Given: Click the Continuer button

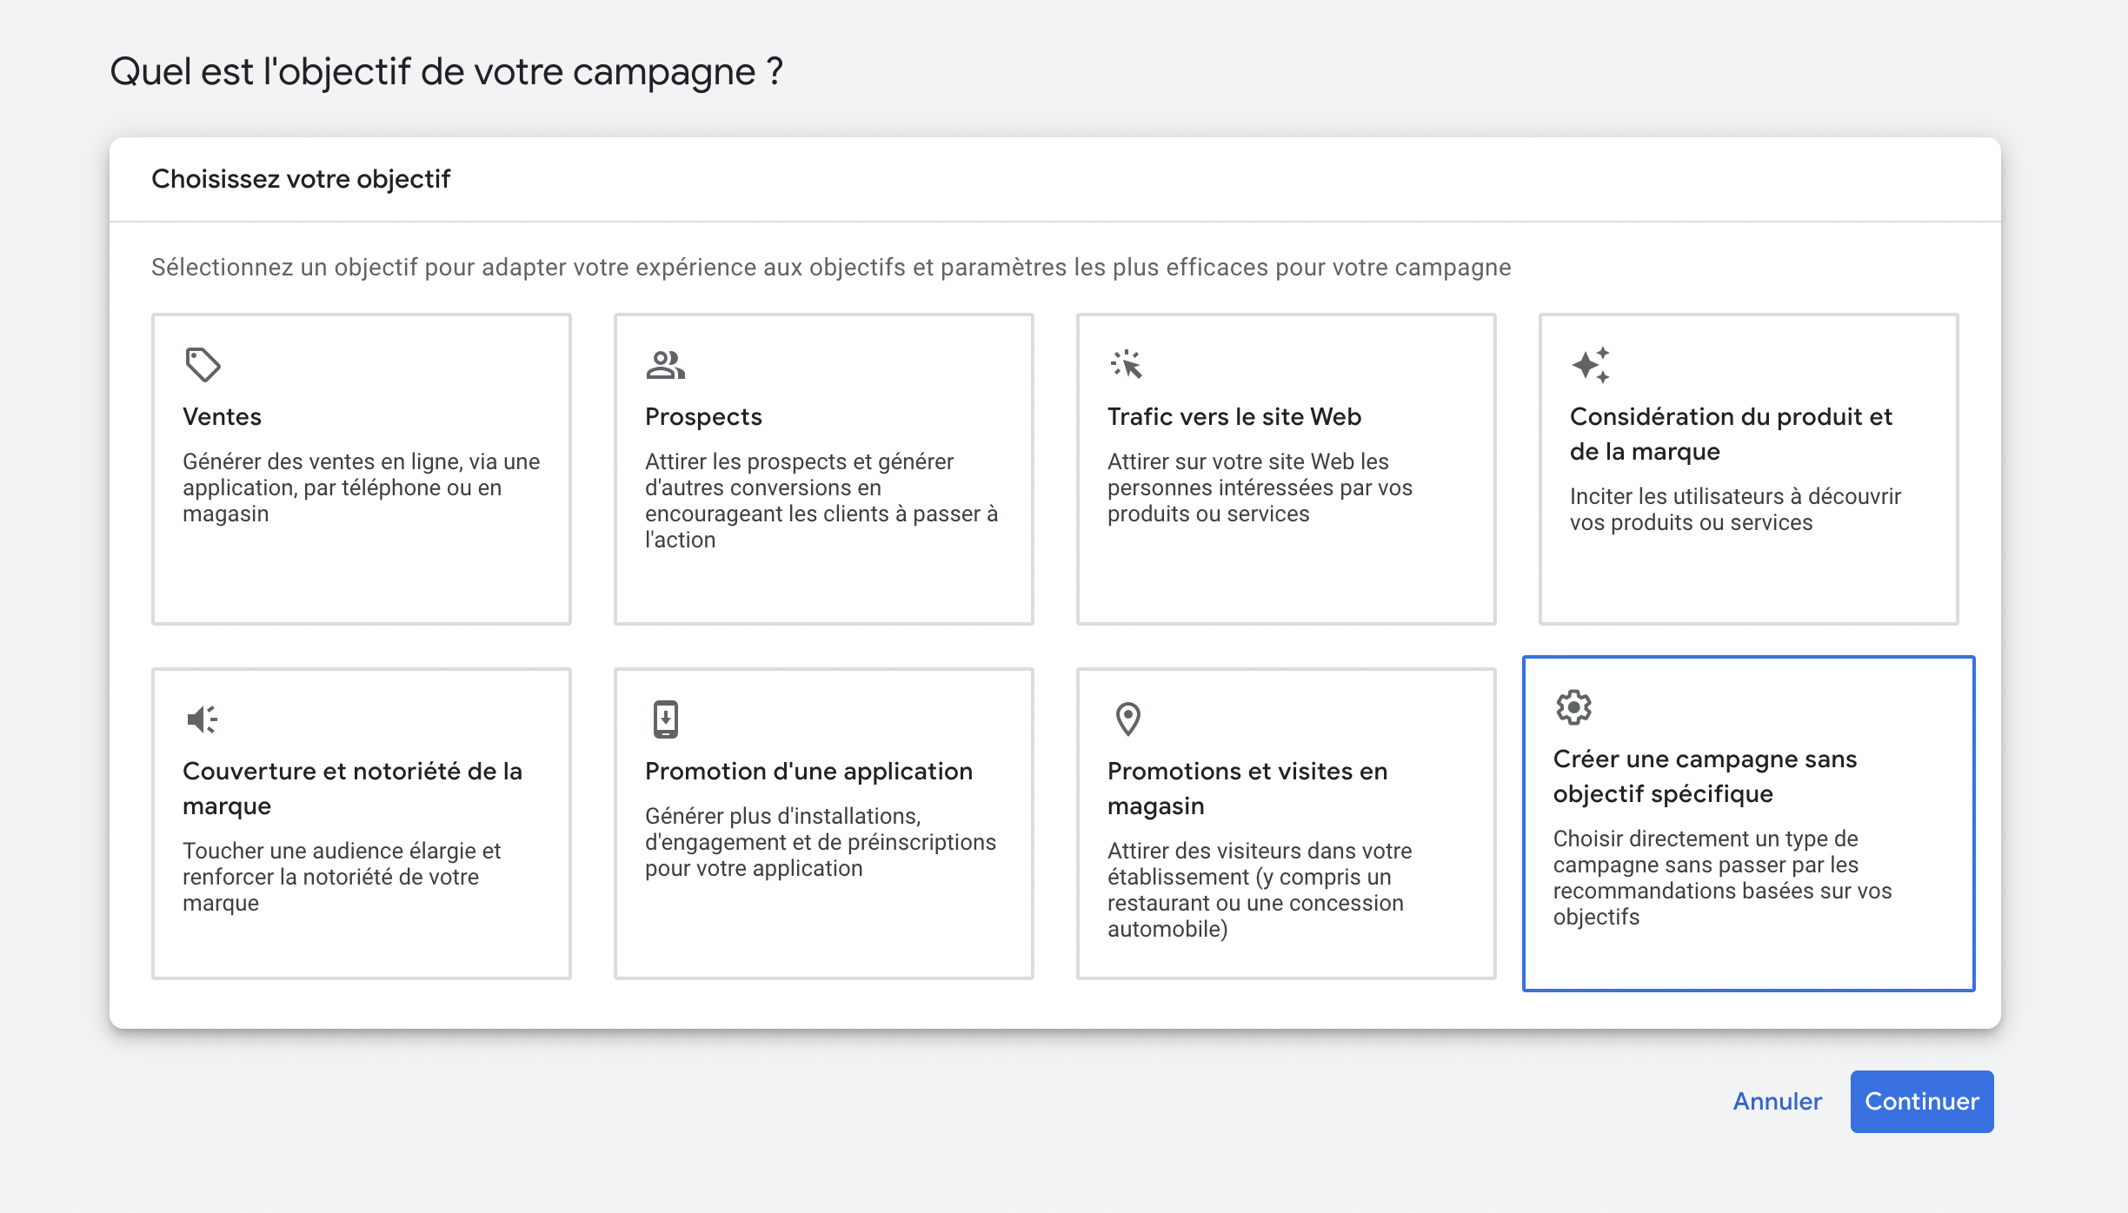Looking at the screenshot, I should click(x=1922, y=1102).
